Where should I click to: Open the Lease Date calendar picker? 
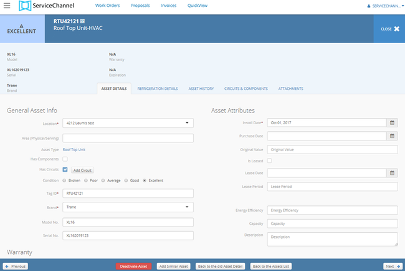point(392,173)
